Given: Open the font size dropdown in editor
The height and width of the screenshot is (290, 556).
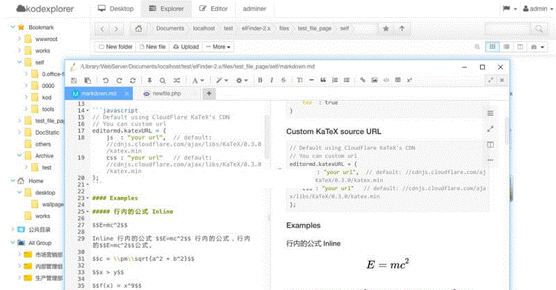Looking at the screenshot, I should (198, 80).
